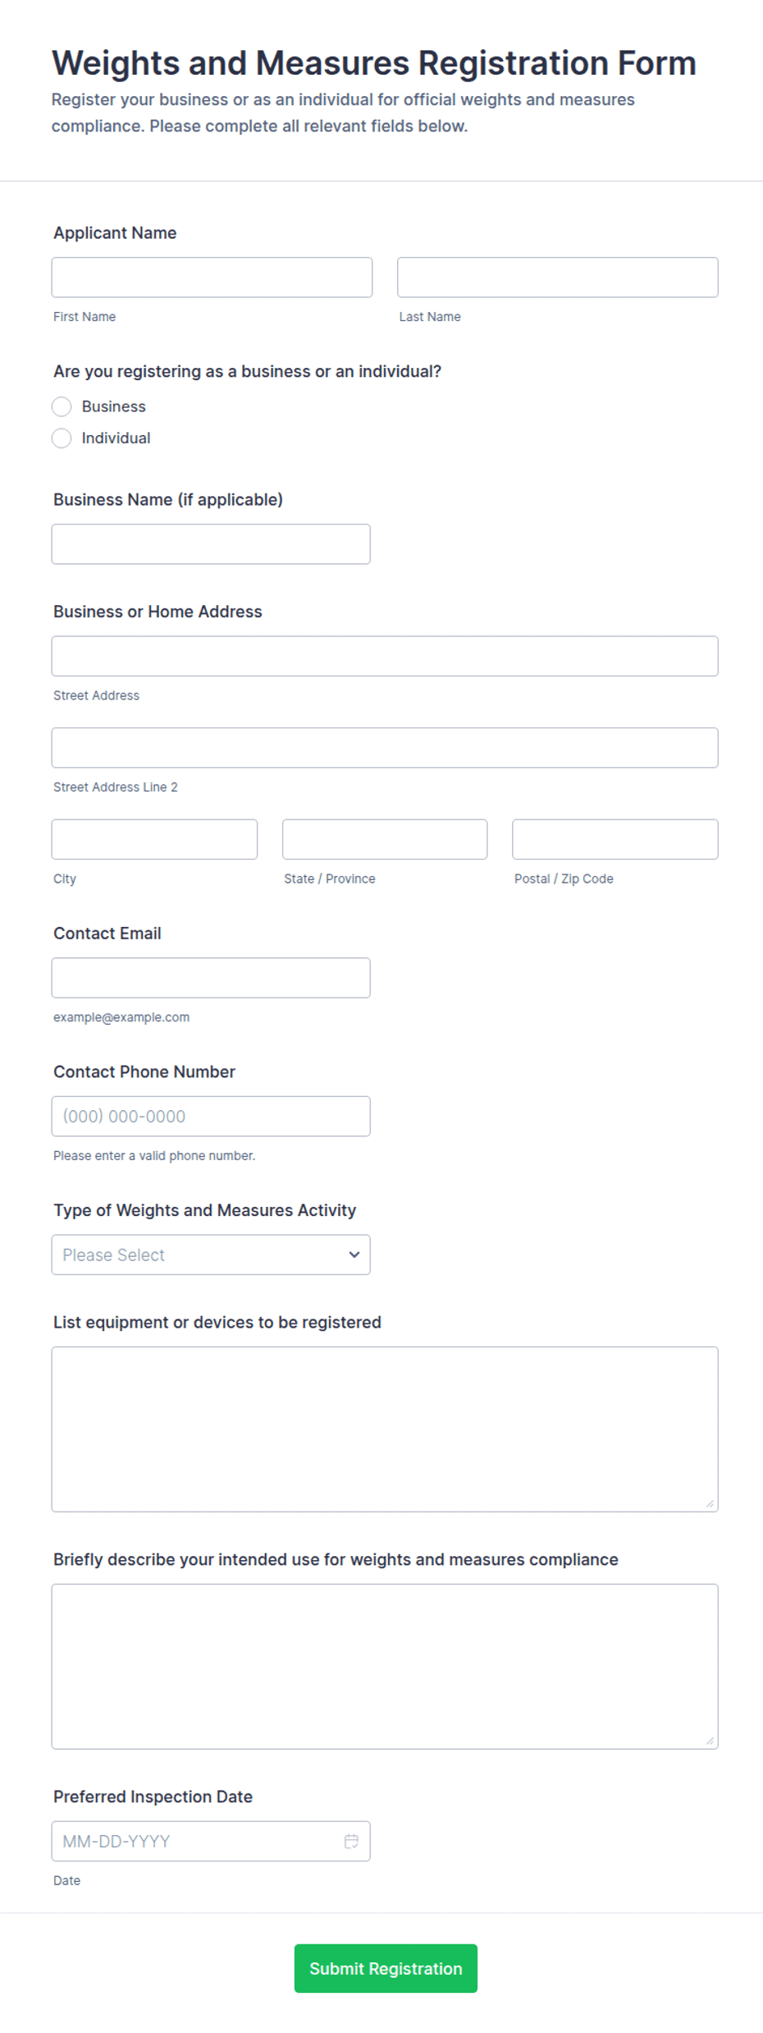This screenshot has height=2033, width=763.
Task: Click the Postal / Zip Code field
Action: pos(615,839)
